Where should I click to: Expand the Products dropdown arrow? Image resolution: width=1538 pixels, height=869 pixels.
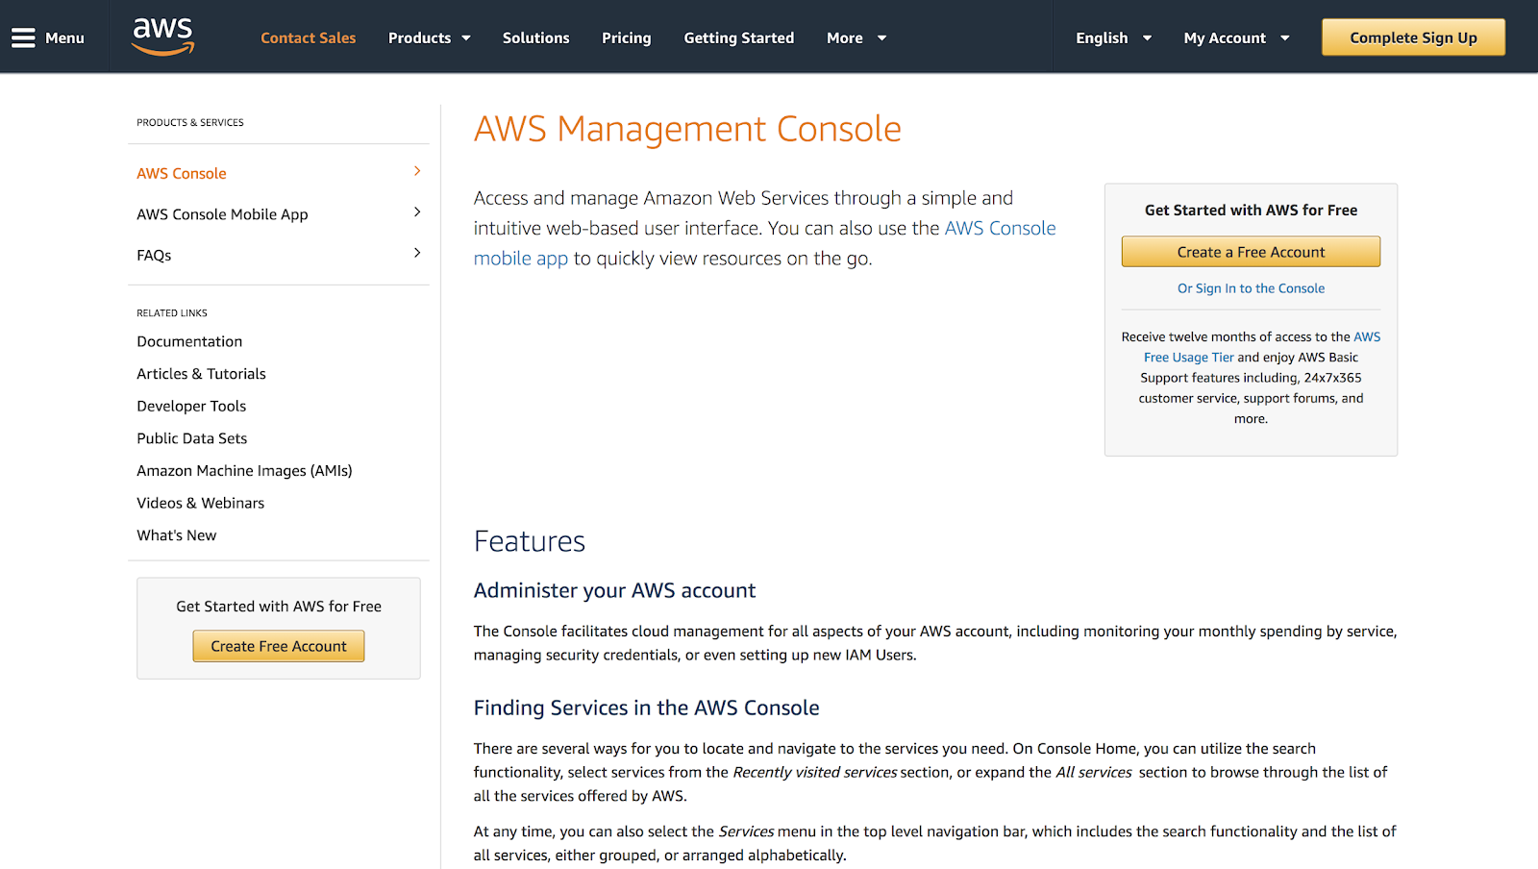coord(466,38)
